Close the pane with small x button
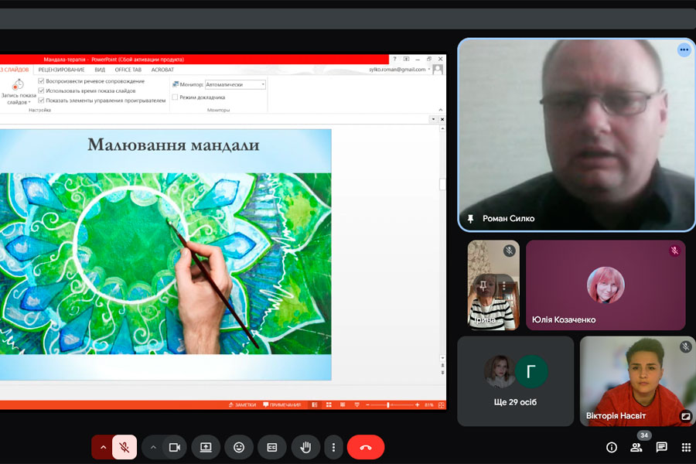Viewport: 696px width, 464px height. [x=442, y=119]
